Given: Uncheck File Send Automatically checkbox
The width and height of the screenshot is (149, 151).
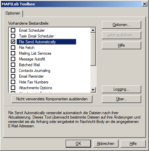Looking at the screenshot, I should tap(13, 42).
